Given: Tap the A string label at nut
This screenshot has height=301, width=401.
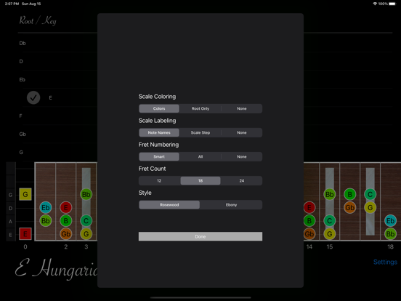Looking at the screenshot, I should 10,222.
